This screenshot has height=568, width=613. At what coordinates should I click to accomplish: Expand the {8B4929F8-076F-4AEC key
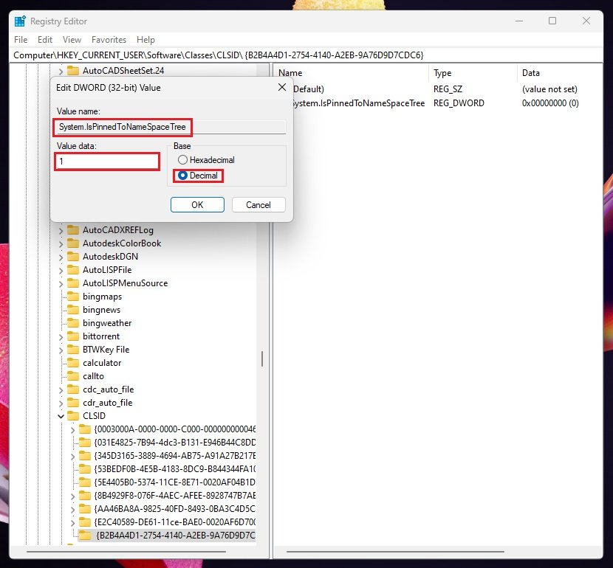pyautogui.click(x=72, y=496)
